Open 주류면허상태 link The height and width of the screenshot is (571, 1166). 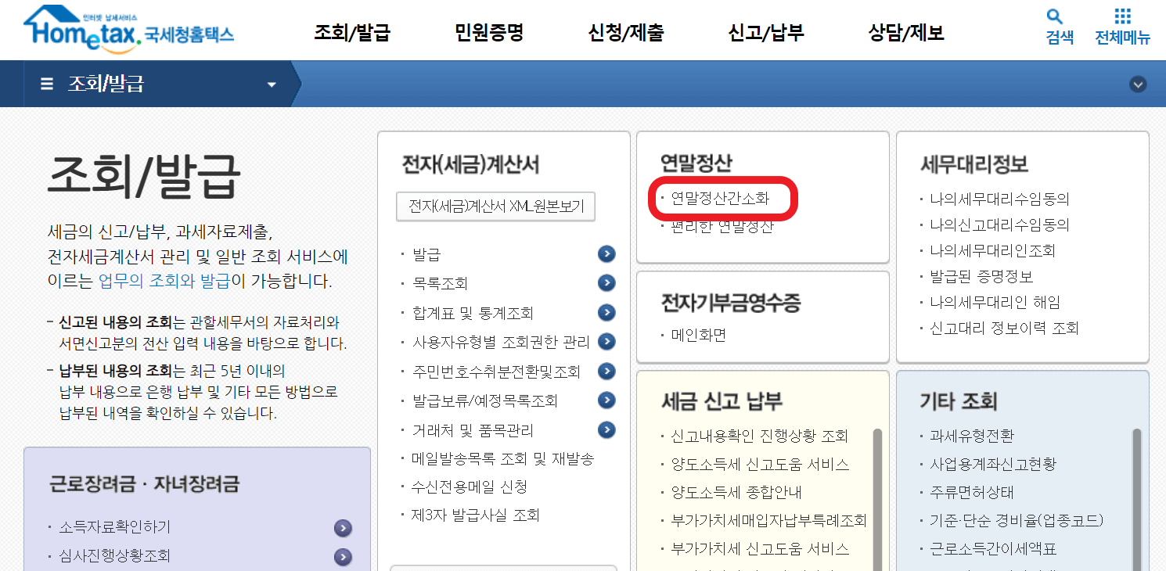tap(972, 492)
